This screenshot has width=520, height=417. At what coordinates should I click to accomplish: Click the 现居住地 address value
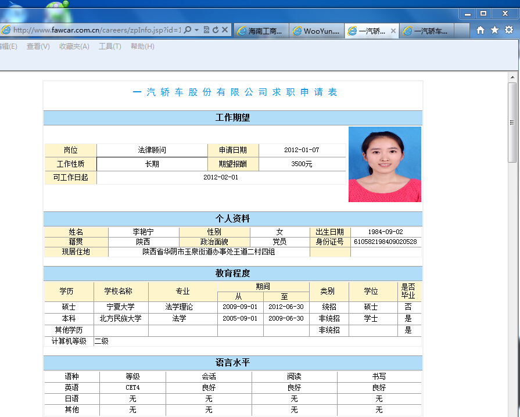point(209,252)
